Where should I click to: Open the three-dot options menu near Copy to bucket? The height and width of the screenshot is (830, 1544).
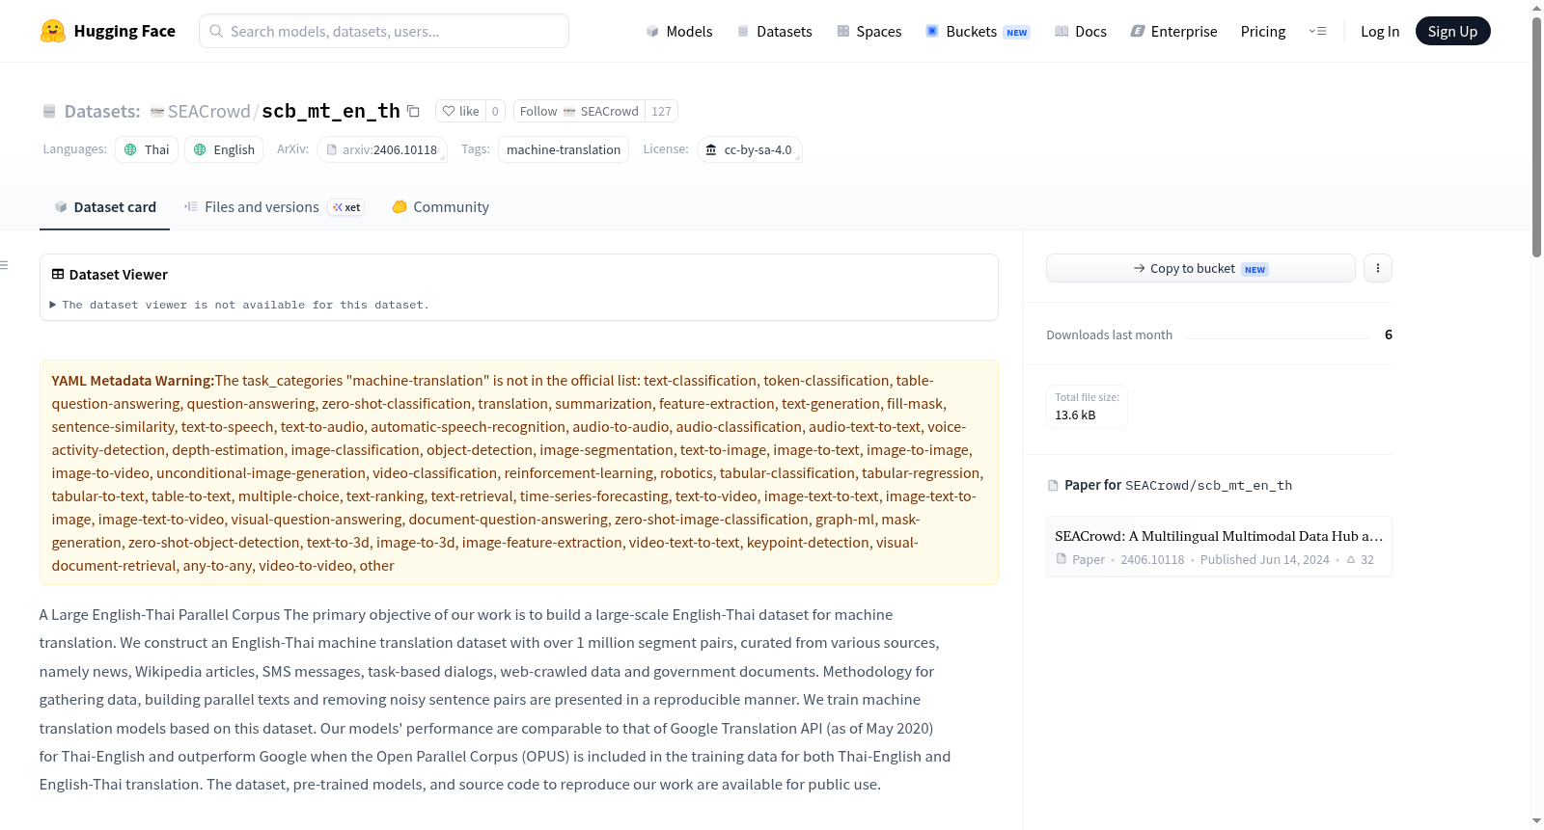click(x=1378, y=268)
